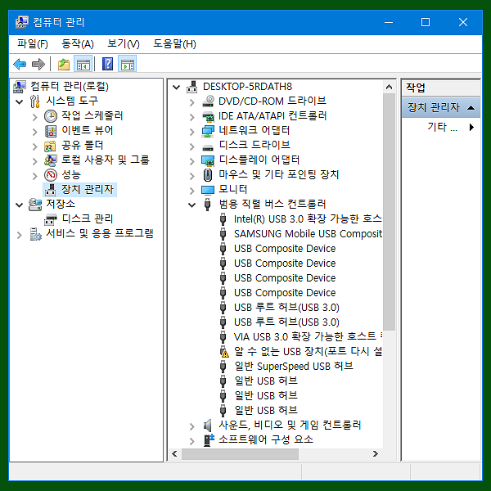
Task: Expand 사운드, 비디오 및 게임 컨트롤러 category
Action: tap(192, 426)
